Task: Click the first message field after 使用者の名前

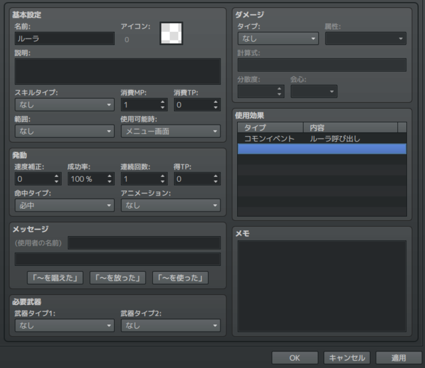Action: click(x=144, y=243)
